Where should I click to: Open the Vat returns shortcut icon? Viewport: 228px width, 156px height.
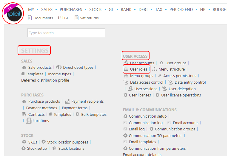[x=77, y=18]
